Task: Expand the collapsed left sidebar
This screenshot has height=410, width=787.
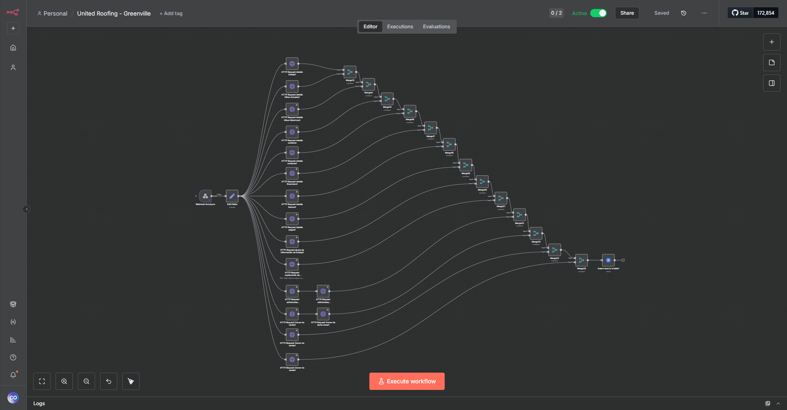Action: pyautogui.click(x=27, y=209)
